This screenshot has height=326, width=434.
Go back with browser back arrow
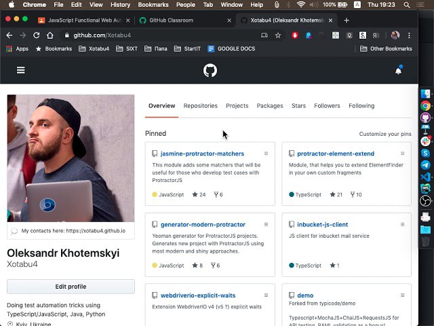tap(9, 35)
